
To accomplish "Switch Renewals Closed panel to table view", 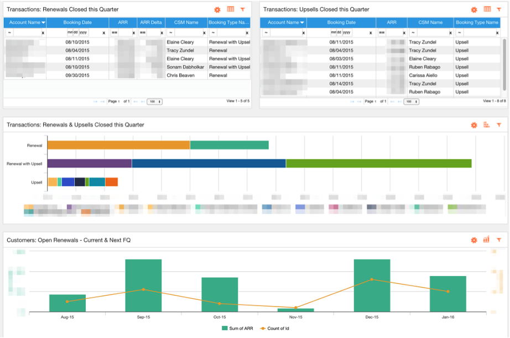I will pos(231,9).
